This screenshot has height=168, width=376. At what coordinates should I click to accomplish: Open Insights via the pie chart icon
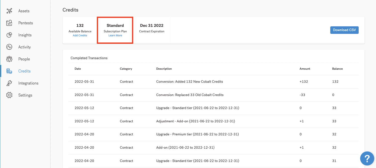[9, 35]
